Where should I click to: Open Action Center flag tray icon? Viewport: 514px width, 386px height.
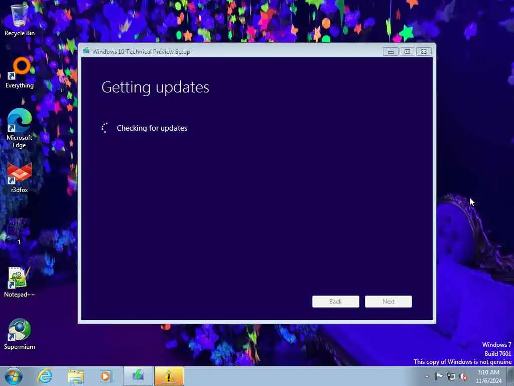[x=439, y=376]
